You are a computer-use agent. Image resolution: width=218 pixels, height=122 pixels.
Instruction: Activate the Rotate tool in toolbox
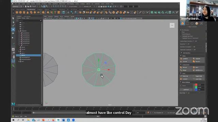coord(13,33)
